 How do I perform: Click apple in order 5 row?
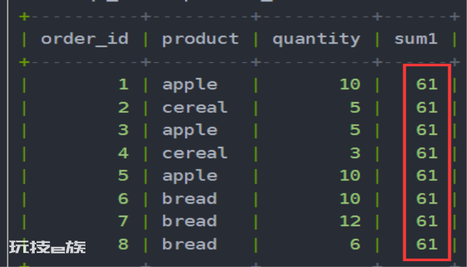click(189, 176)
